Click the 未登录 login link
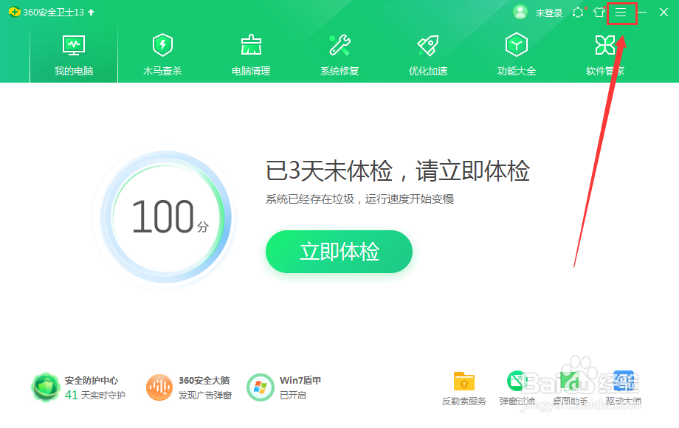The width and height of the screenshot is (679, 428). tap(548, 13)
